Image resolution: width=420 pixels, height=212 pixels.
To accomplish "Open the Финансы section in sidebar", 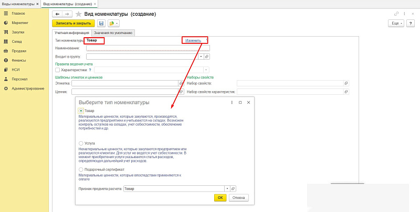I will [18, 60].
